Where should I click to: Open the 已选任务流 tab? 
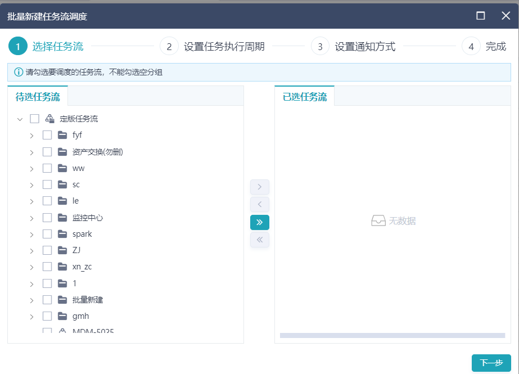(x=304, y=96)
